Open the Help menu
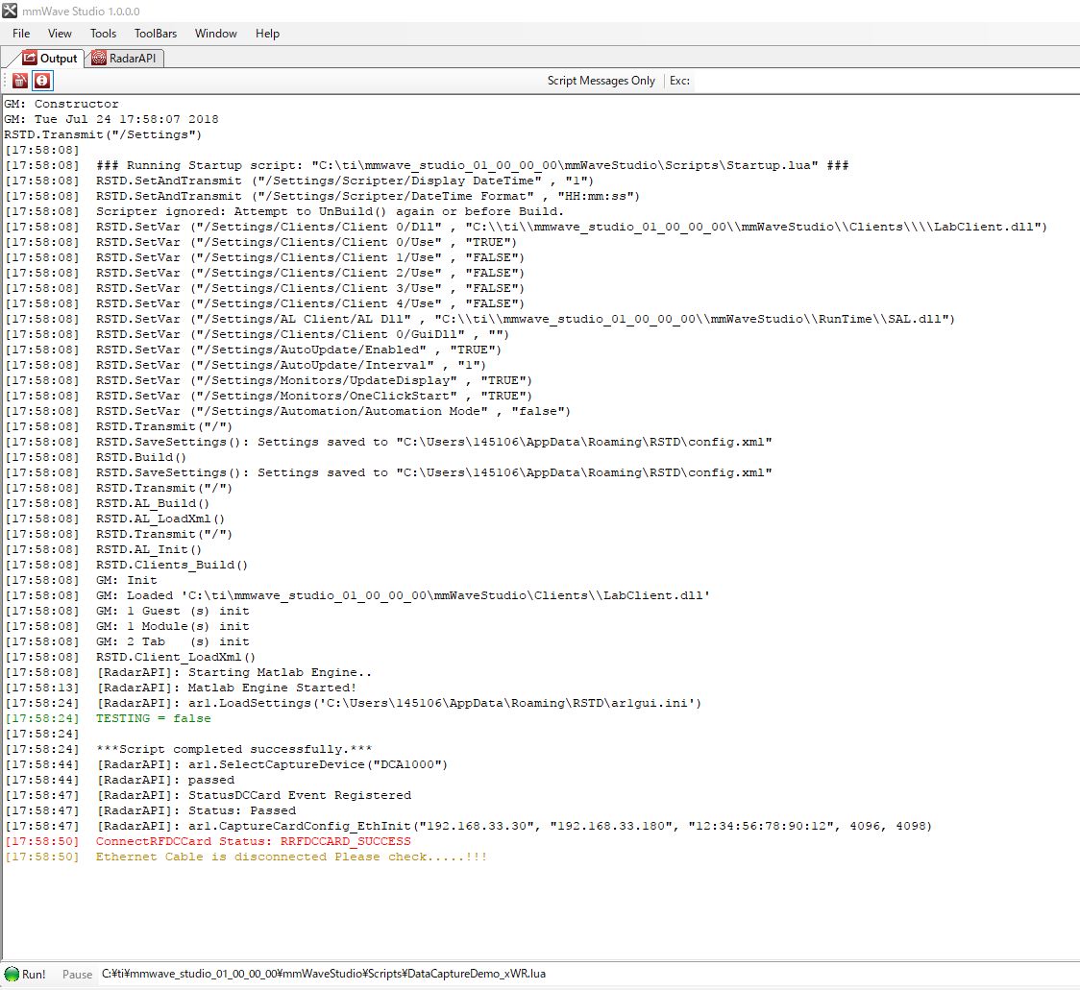This screenshot has height=990, width=1080. click(267, 33)
